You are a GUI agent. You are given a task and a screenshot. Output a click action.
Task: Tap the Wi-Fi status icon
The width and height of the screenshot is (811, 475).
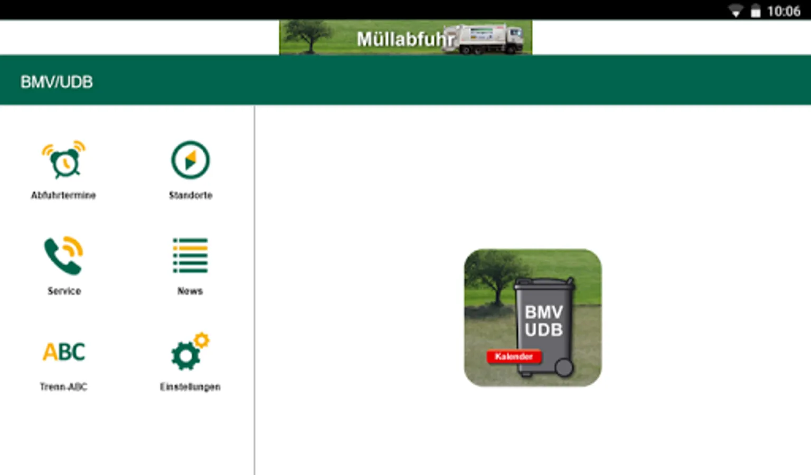(736, 11)
